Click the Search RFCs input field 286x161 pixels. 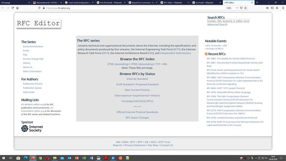tap(228, 21)
